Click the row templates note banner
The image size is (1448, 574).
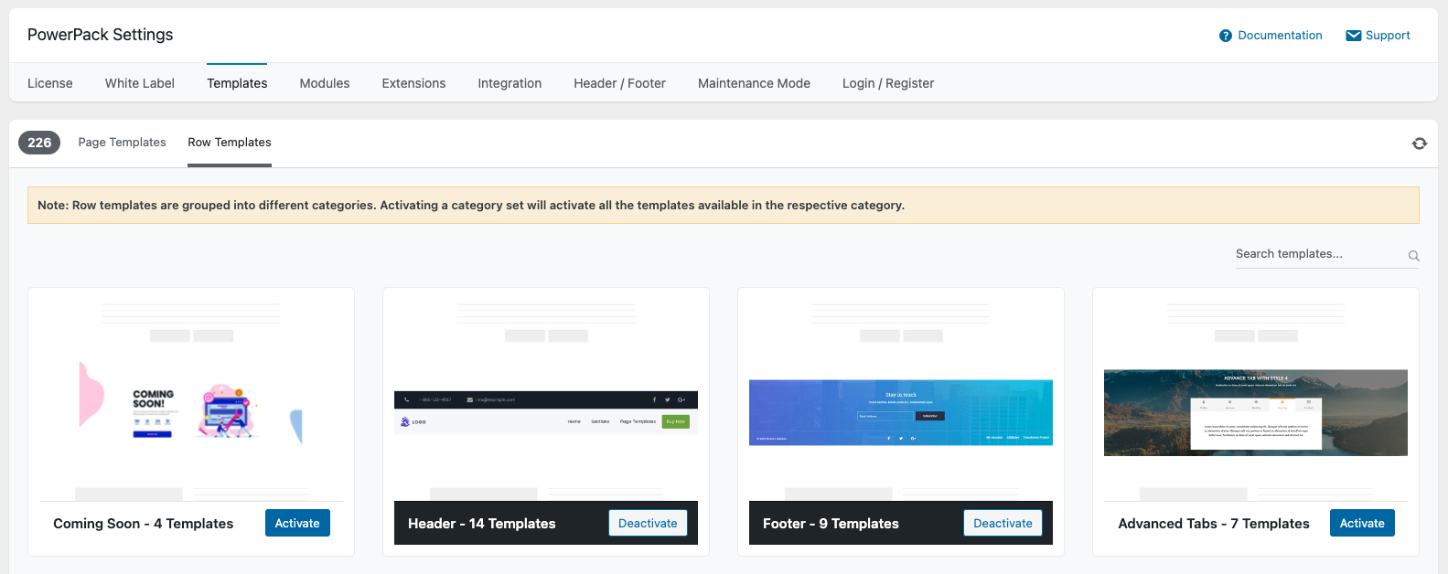(724, 206)
